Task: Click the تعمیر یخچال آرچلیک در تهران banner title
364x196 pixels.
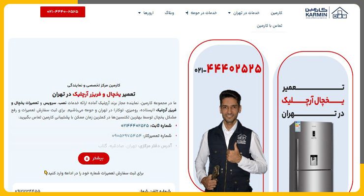Action: [x=313, y=100]
